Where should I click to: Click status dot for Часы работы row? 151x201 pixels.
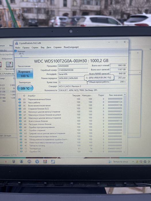point(20,103)
